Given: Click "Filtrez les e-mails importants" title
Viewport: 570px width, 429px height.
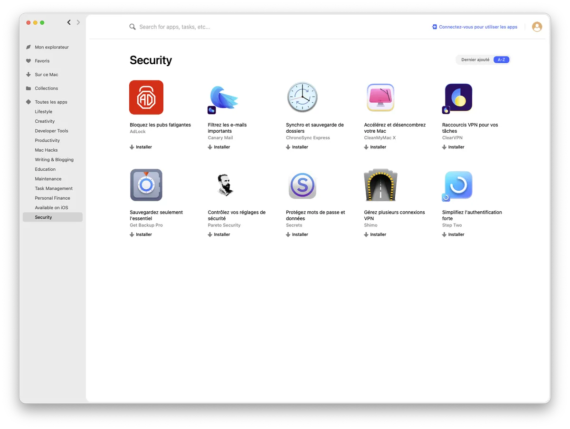Looking at the screenshot, I should pos(228,128).
